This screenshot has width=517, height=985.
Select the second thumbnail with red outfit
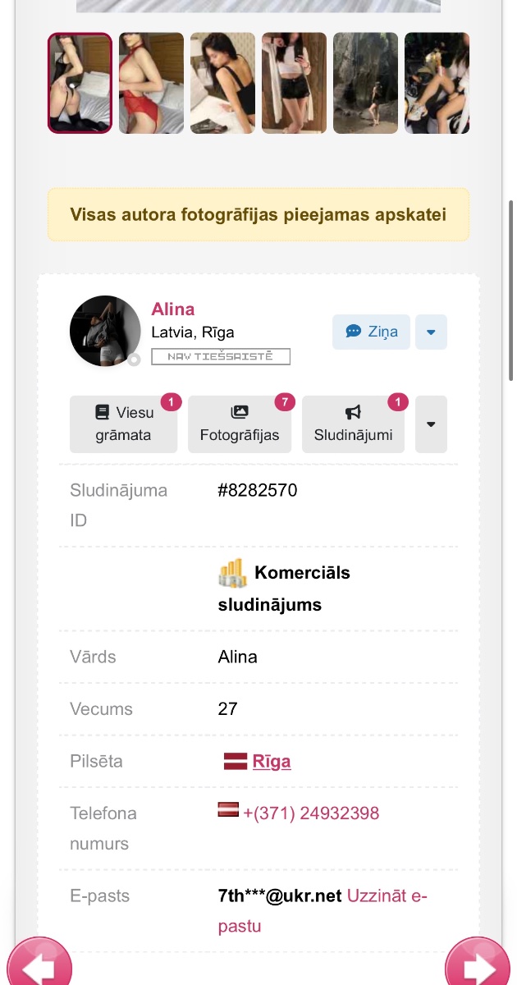(x=151, y=83)
